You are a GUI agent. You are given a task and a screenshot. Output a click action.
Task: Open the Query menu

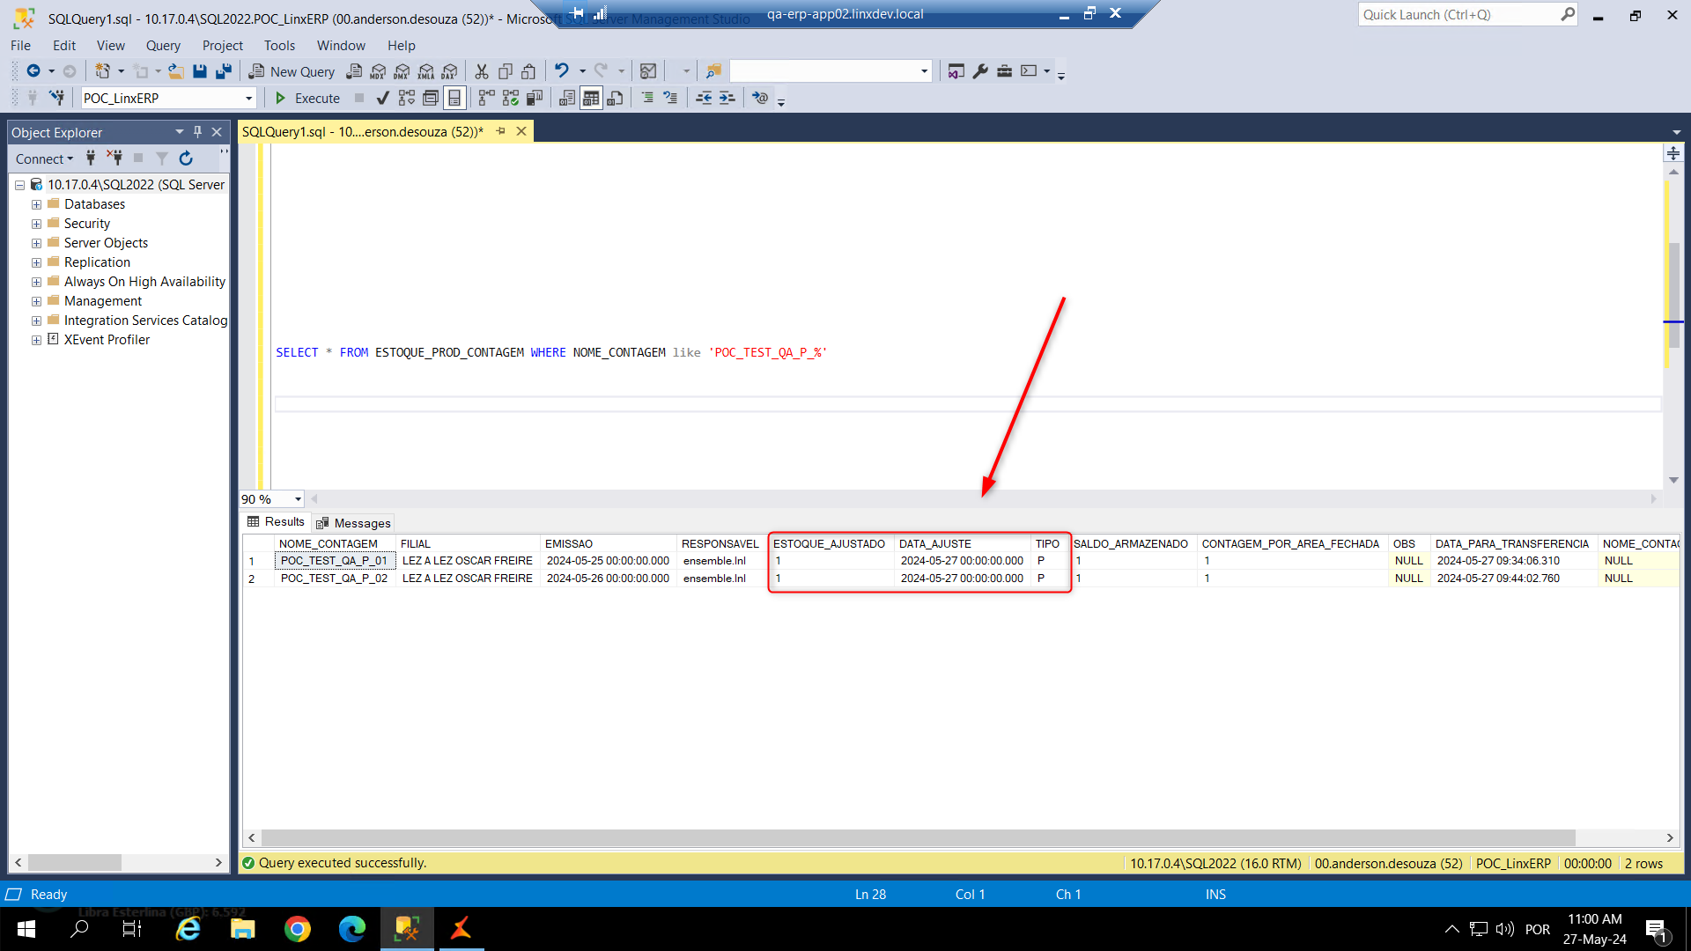[x=162, y=45]
